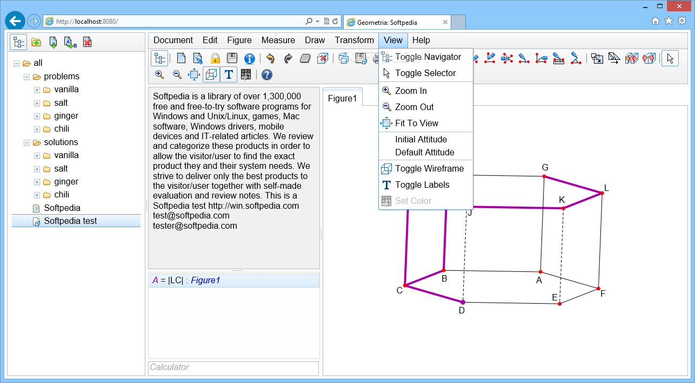Click the add new folder icon

[36, 42]
